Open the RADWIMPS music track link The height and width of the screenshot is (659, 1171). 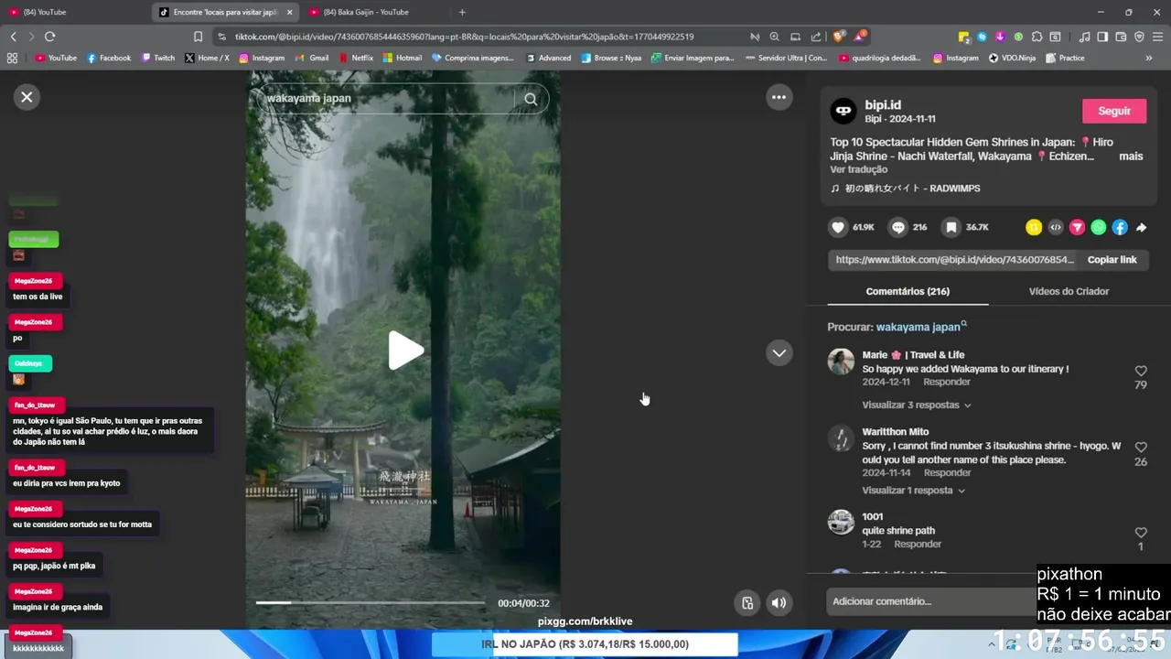click(x=905, y=189)
